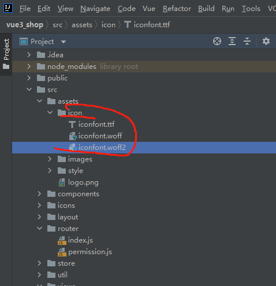The image size is (276, 286).
Task: Toggle the Project tool window side tab
Action: (6, 54)
